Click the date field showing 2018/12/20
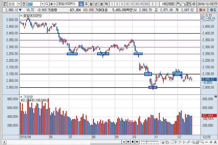The width and height of the screenshot is (218, 145). (x=205, y=4)
